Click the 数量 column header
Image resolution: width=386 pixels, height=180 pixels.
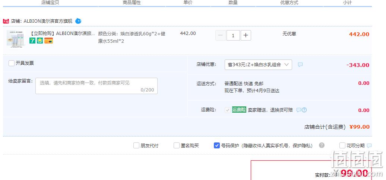[x=233, y=3]
